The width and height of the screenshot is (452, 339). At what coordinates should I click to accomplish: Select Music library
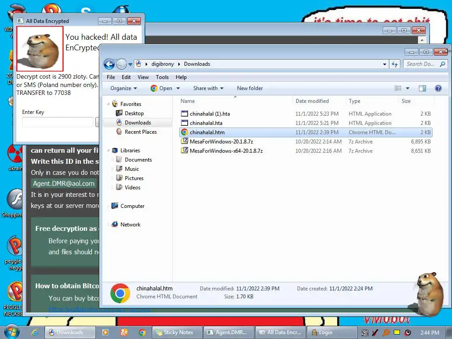click(x=132, y=169)
